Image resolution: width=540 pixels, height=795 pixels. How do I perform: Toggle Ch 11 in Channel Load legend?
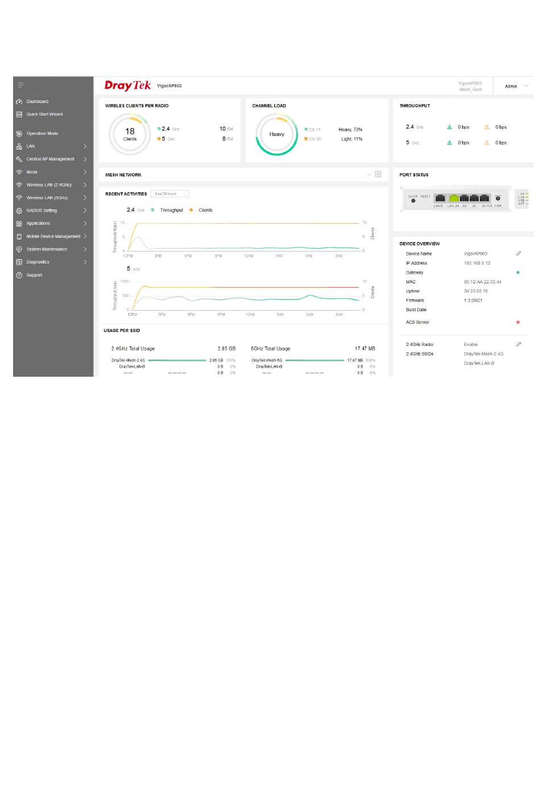point(314,130)
